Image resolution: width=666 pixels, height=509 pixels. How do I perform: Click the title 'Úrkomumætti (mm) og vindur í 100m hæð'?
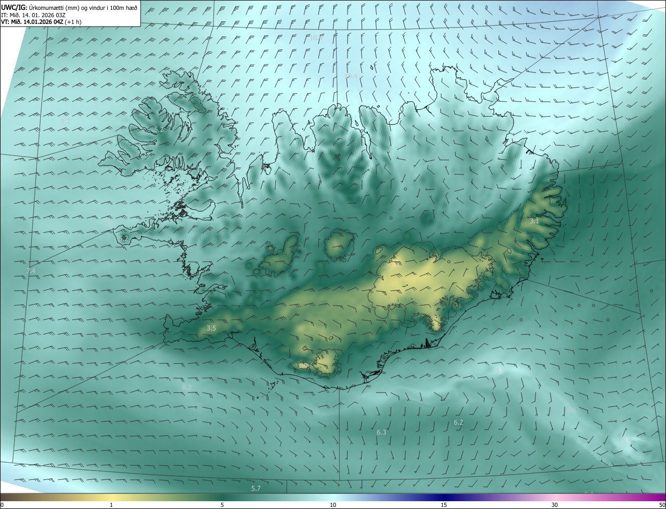[x=83, y=7]
